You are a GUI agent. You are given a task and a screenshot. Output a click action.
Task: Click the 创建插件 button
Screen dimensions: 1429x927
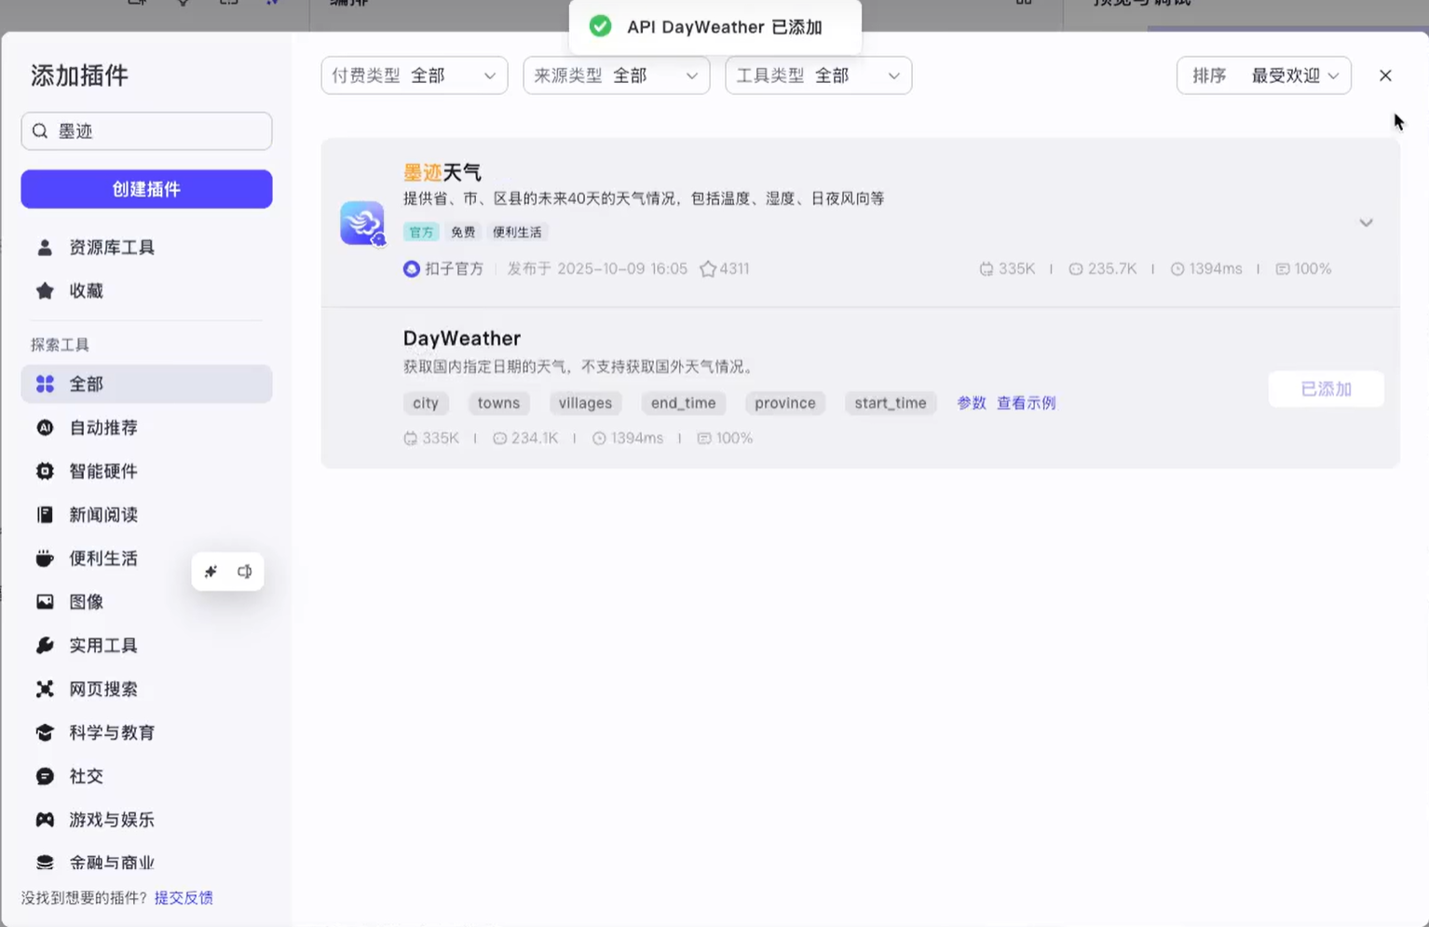145,188
